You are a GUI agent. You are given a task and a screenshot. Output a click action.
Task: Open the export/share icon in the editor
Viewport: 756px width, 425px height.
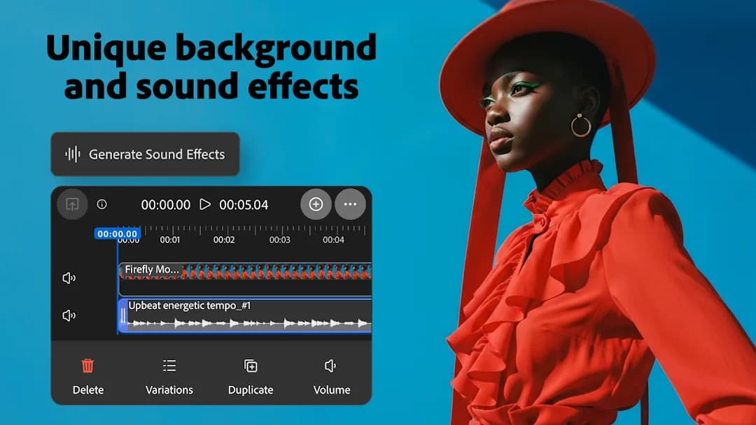click(72, 204)
